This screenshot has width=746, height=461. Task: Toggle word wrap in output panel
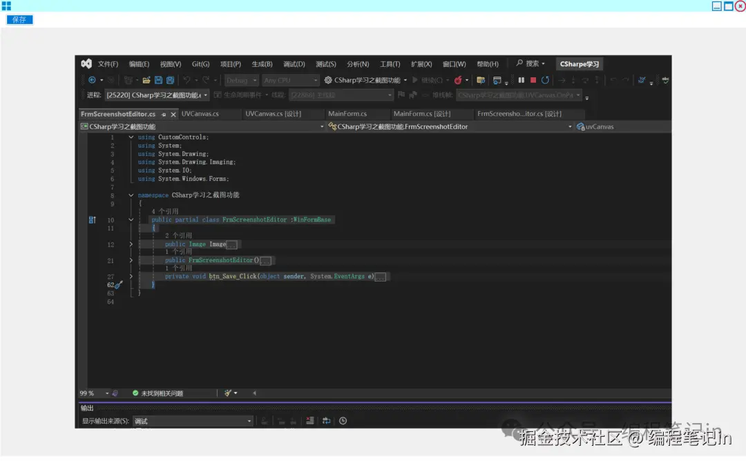pos(326,420)
